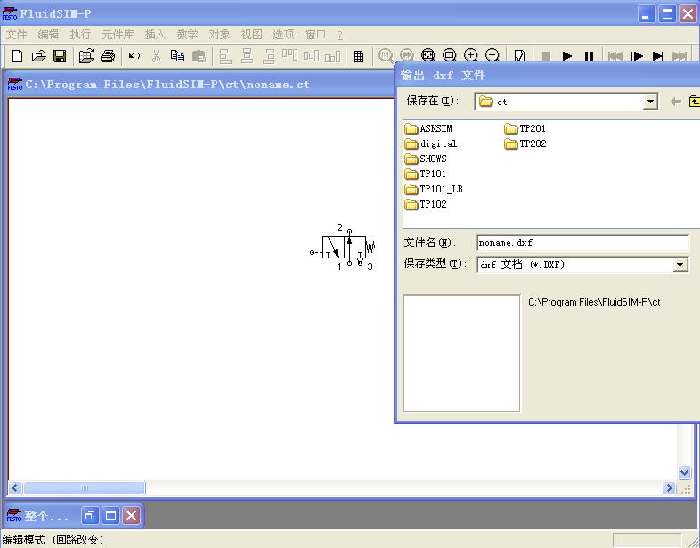The width and height of the screenshot is (700, 548).
Task: Paste from clipboard toolbar icon
Action: point(199,56)
